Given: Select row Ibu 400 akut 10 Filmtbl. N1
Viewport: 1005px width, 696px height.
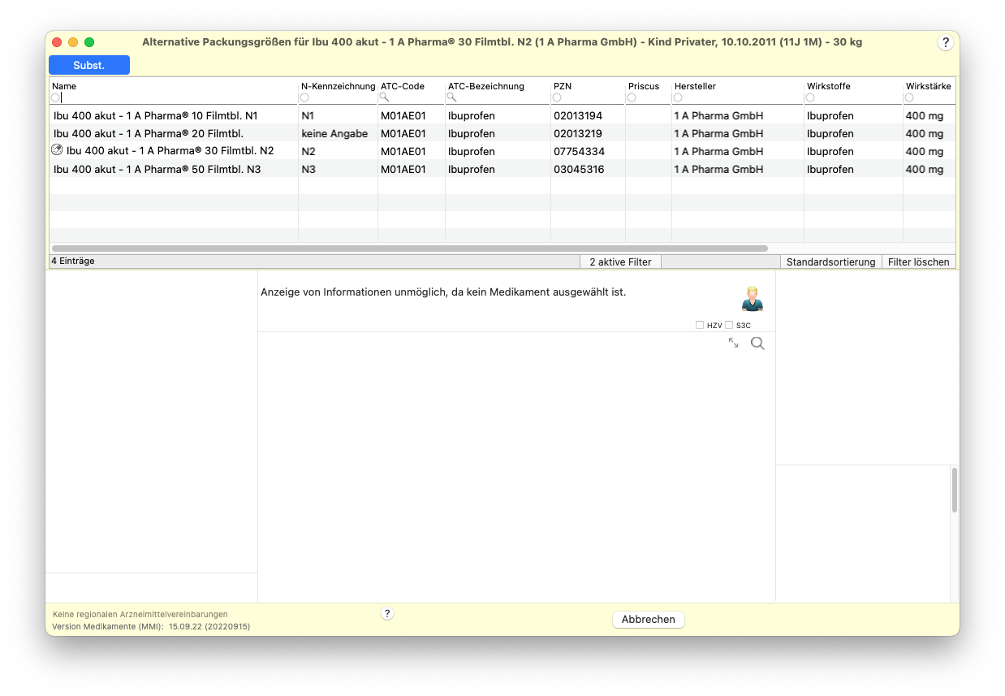Looking at the screenshot, I should (502, 115).
